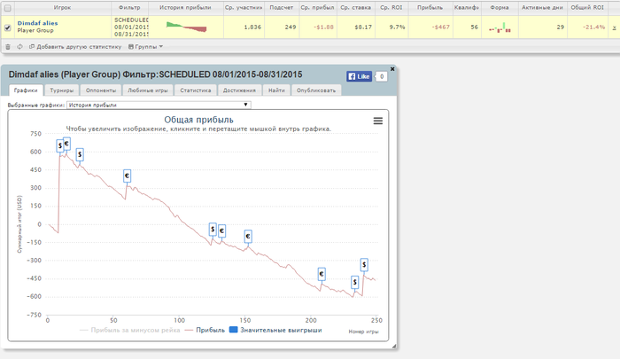This screenshot has width=620, height=359.
Task: Click the € marker near game 208
Action: 322,274
